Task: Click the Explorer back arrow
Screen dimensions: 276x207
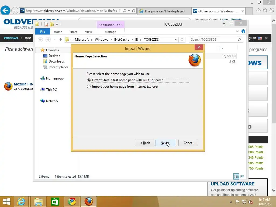Action: click(x=40, y=40)
